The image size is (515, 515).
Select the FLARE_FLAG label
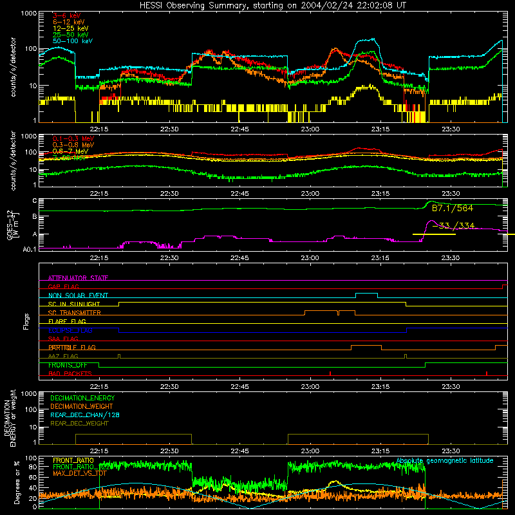67,321
